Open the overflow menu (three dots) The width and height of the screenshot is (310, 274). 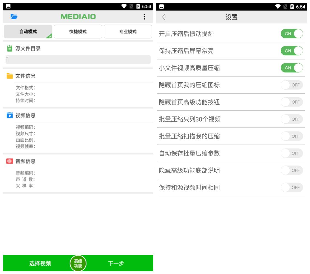pos(144,17)
